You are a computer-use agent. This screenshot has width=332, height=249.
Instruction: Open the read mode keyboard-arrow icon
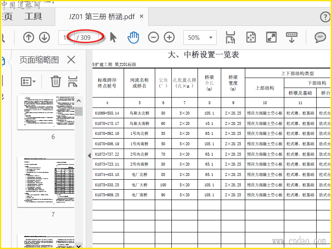292,37
